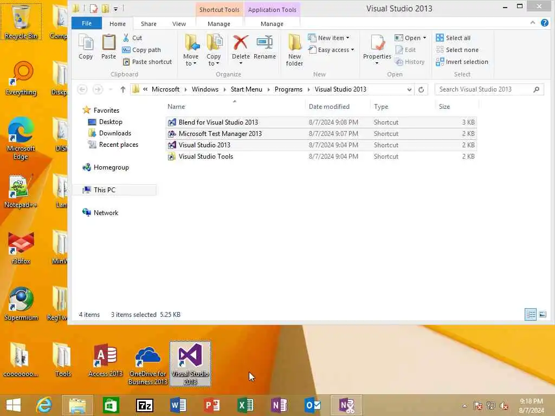This screenshot has width=555, height=416.
Task: Click the Paste clipboard icon
Action: click(108, 47)
